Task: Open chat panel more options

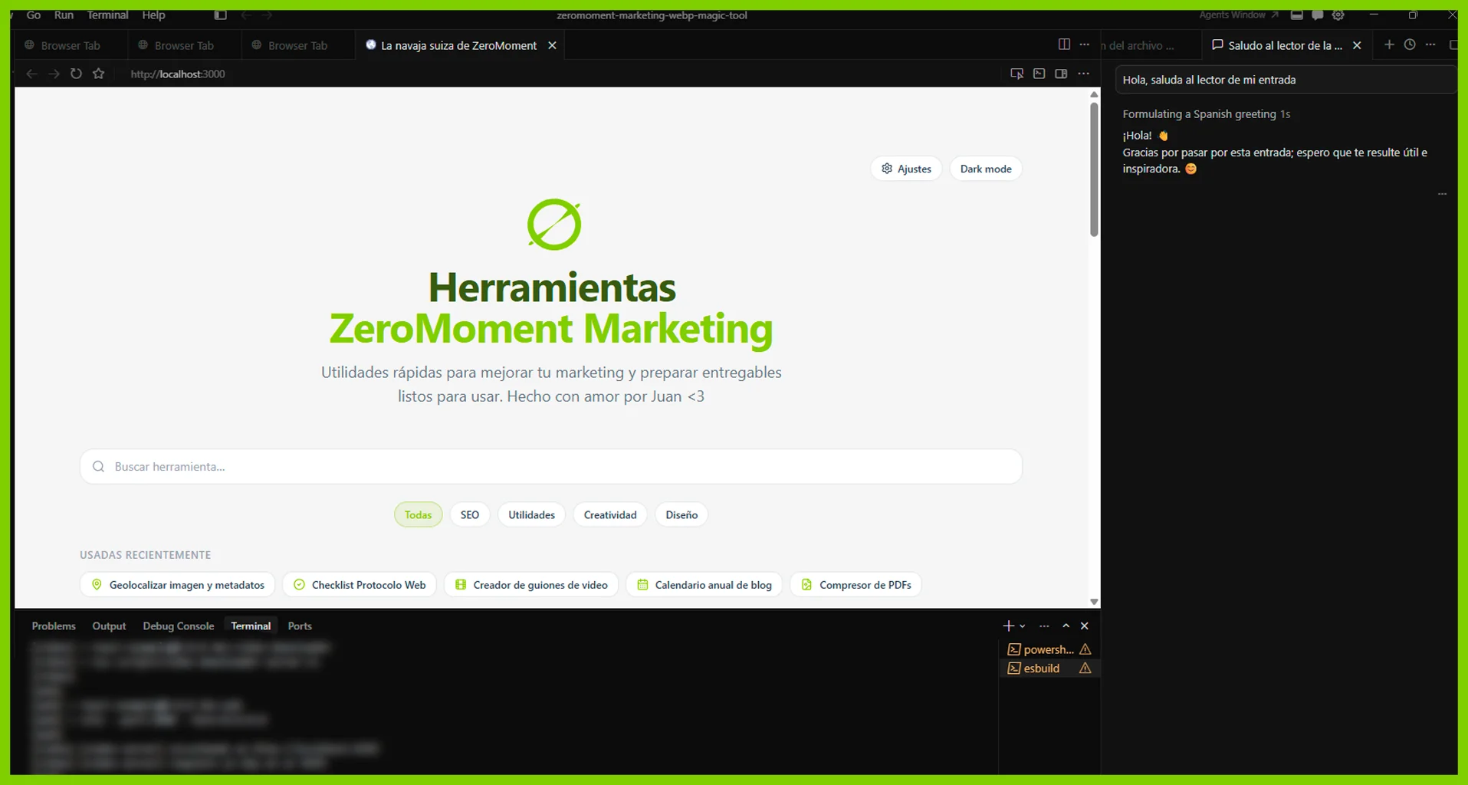Action: 1430,44
